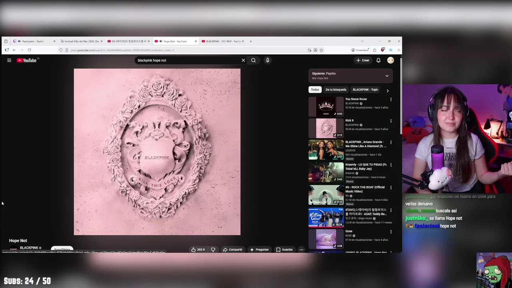
Task: Click the browser address bar URL
Action: [122, 50]
